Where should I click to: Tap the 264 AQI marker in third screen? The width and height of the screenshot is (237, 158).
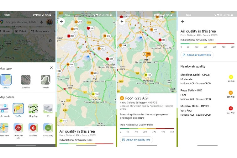(123, 45)
